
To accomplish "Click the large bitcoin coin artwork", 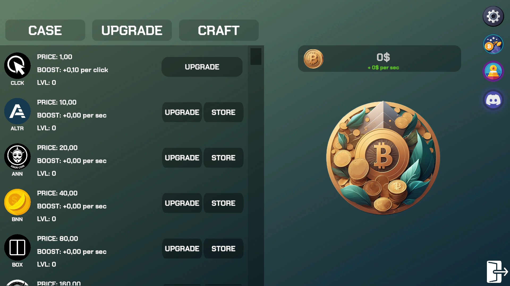I will [383, 158].
